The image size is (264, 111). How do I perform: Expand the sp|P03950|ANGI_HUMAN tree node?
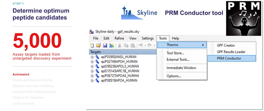pyautogui.click(x=92, y=57)
